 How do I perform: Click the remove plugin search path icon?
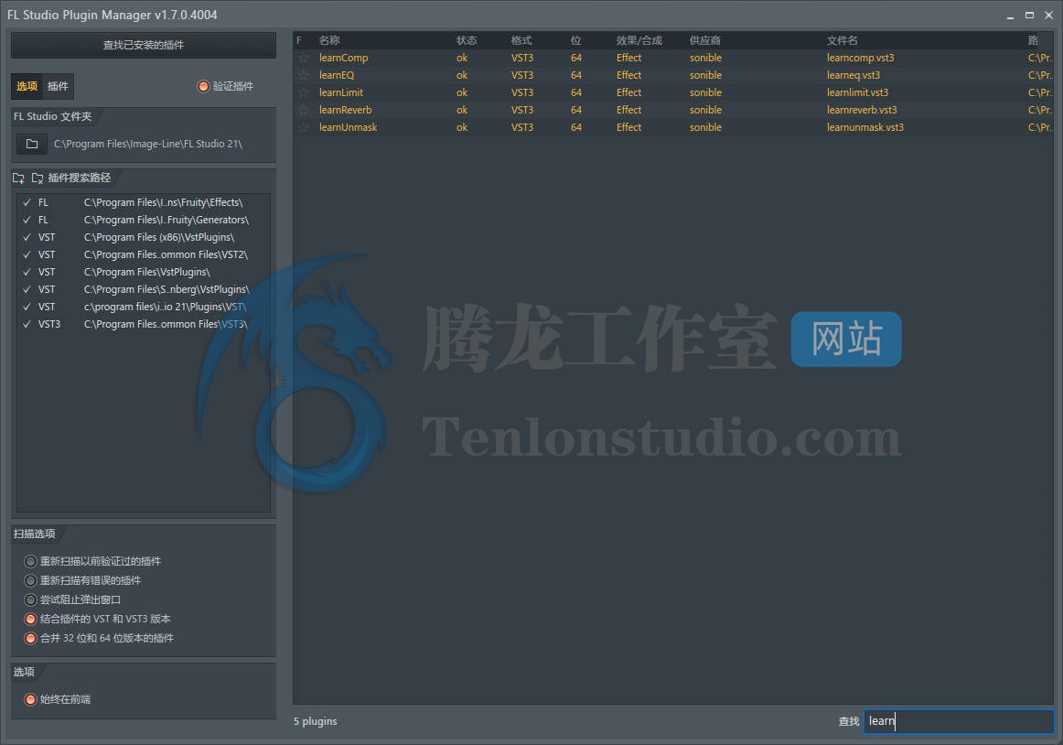coord(35,178)
